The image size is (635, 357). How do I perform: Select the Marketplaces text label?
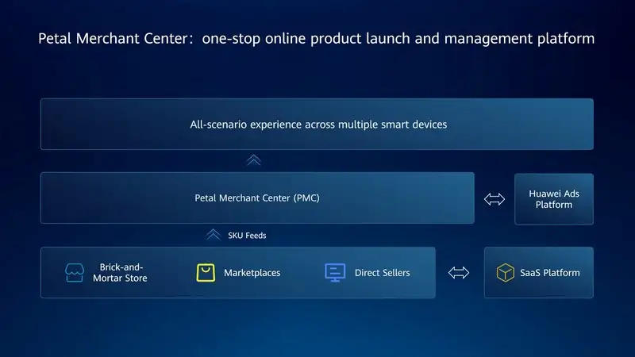(x=252, y=273)
